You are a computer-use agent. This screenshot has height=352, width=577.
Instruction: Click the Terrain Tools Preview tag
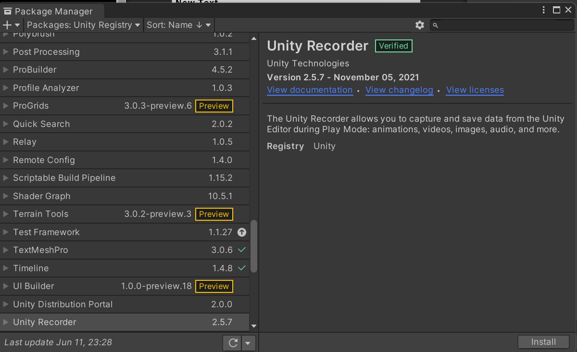click(214, 214)
